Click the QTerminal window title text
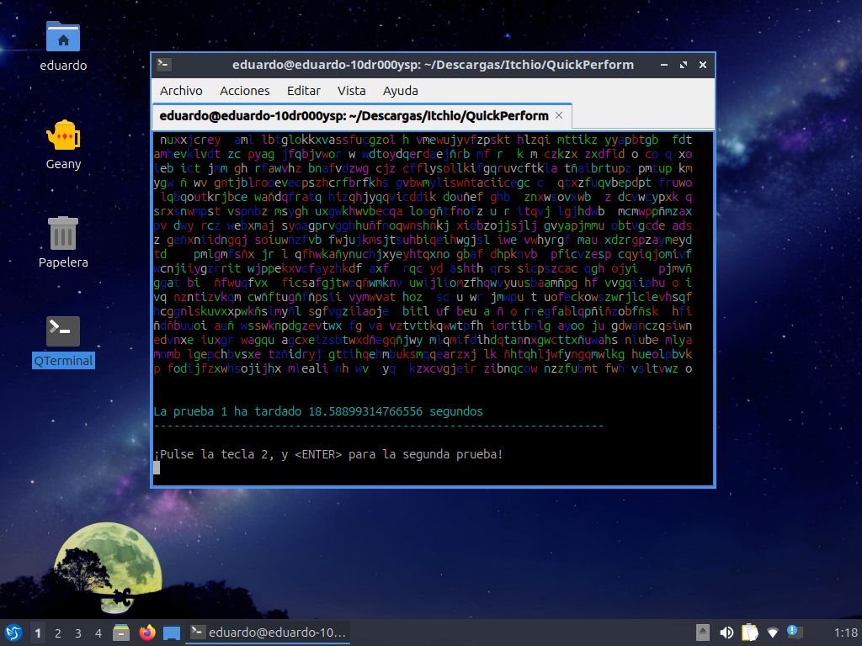 point(433,65)
